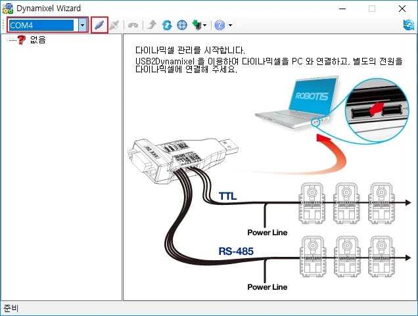Minimize the Dynamixel Wizard window
The height and width of the screenshot is (316, 418).
pyautogui.click(x=342, y=9)
